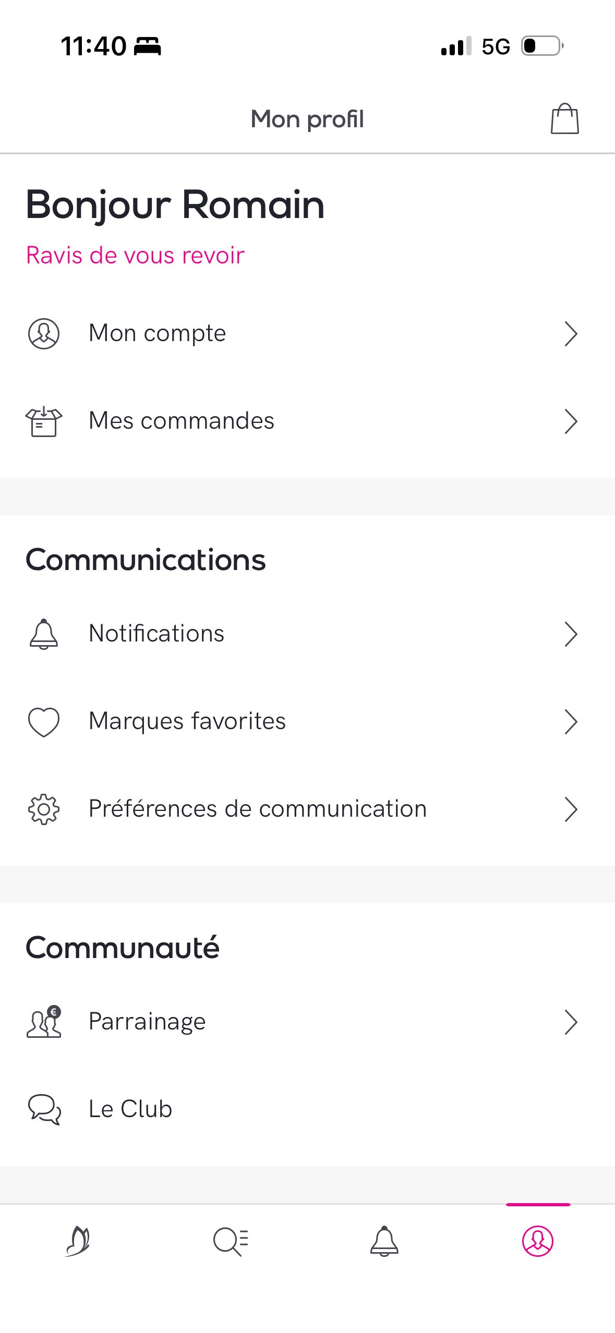Tap the Mes commandes box icon

tap(44, 421)
